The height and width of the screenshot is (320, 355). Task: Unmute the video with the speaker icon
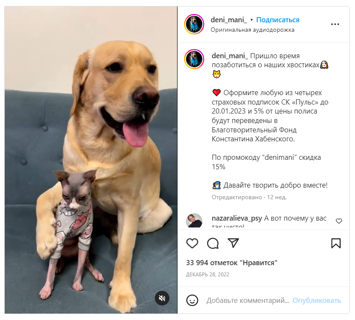coord(162,298)
